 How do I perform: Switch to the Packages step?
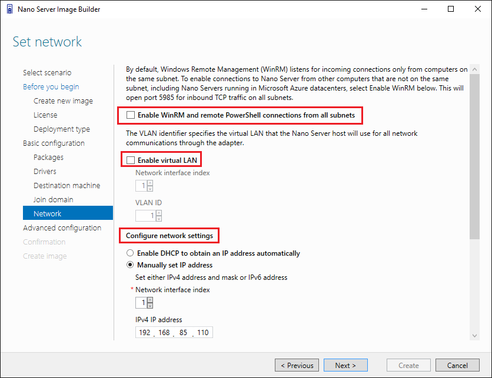click(48, 158)
